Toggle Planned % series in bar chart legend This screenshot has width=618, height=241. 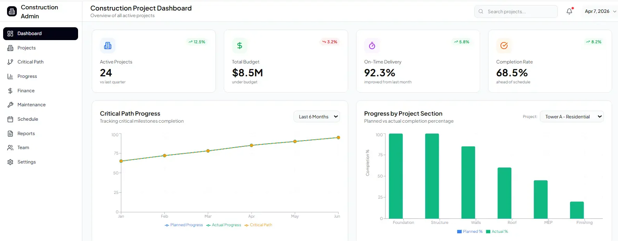(x=470, y=232)
